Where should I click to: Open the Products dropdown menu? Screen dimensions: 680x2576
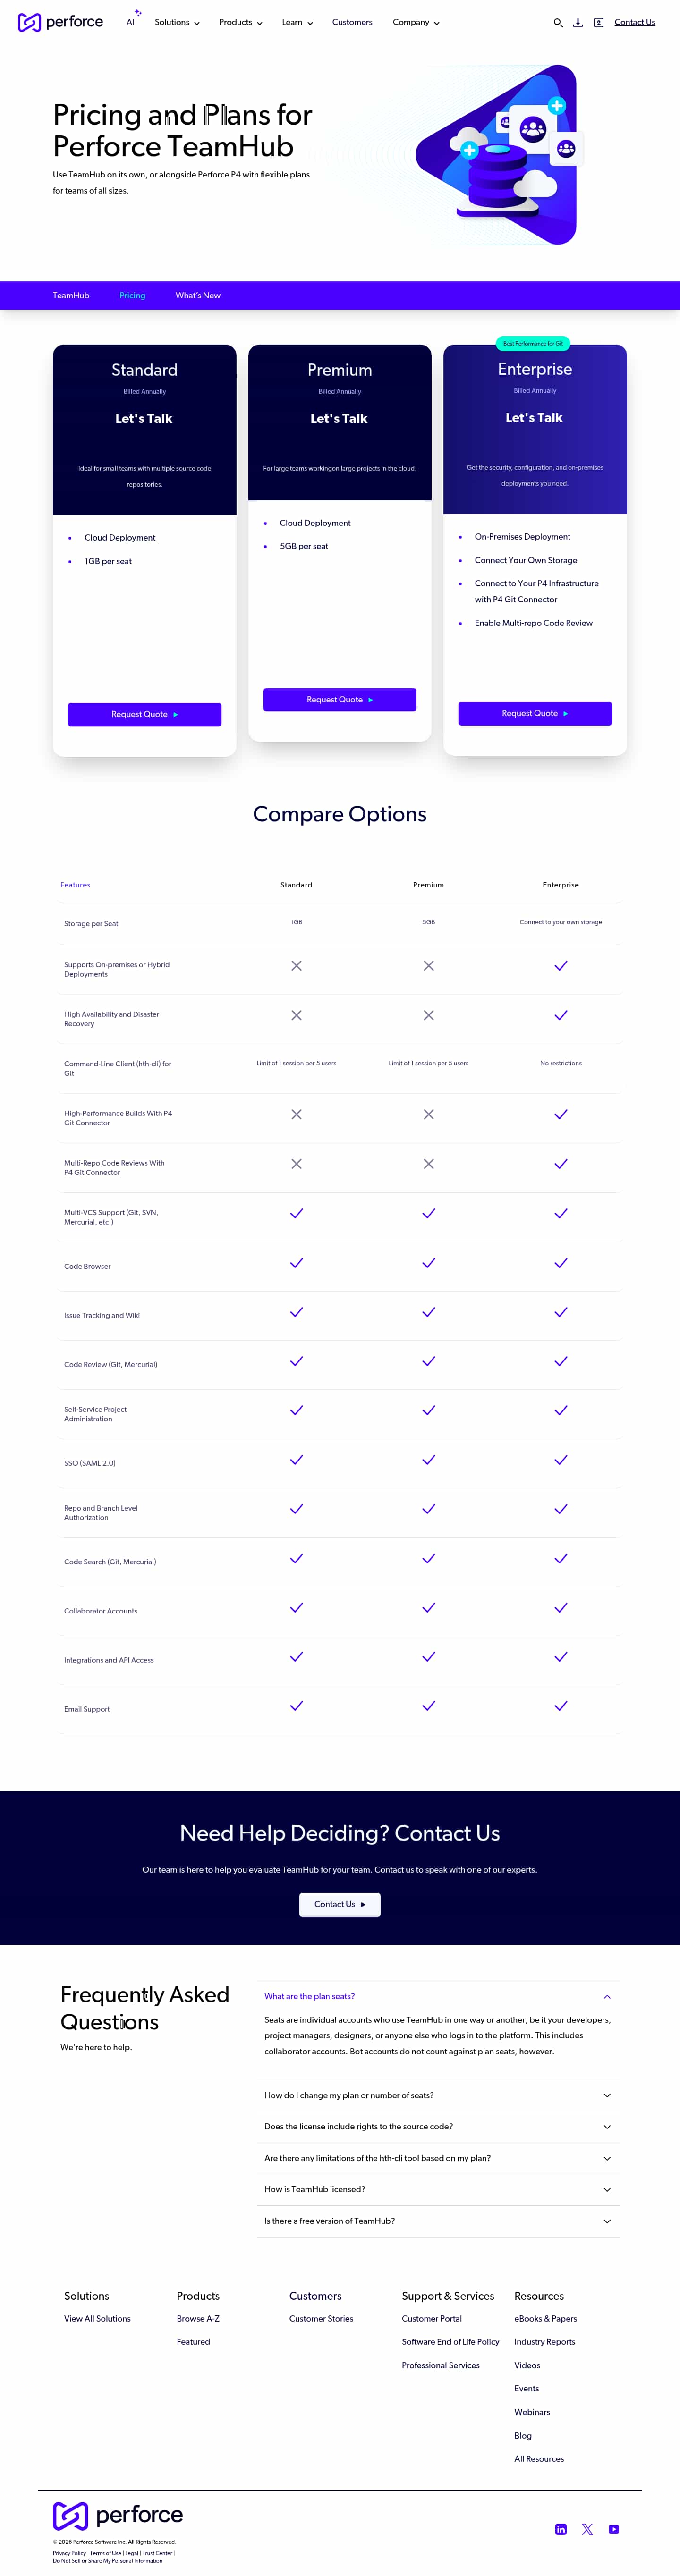tap(240, 22)
